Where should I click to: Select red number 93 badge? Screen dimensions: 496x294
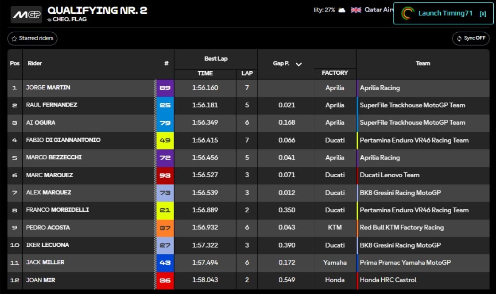coord(165,176)
